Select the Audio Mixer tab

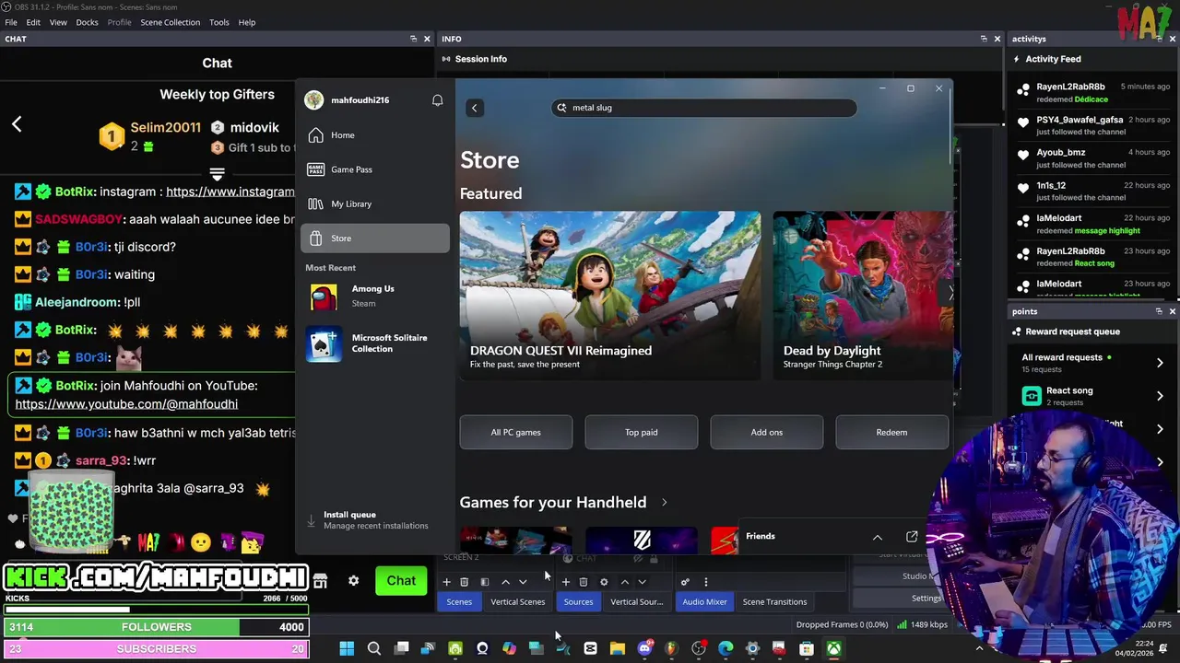(704, 602)
